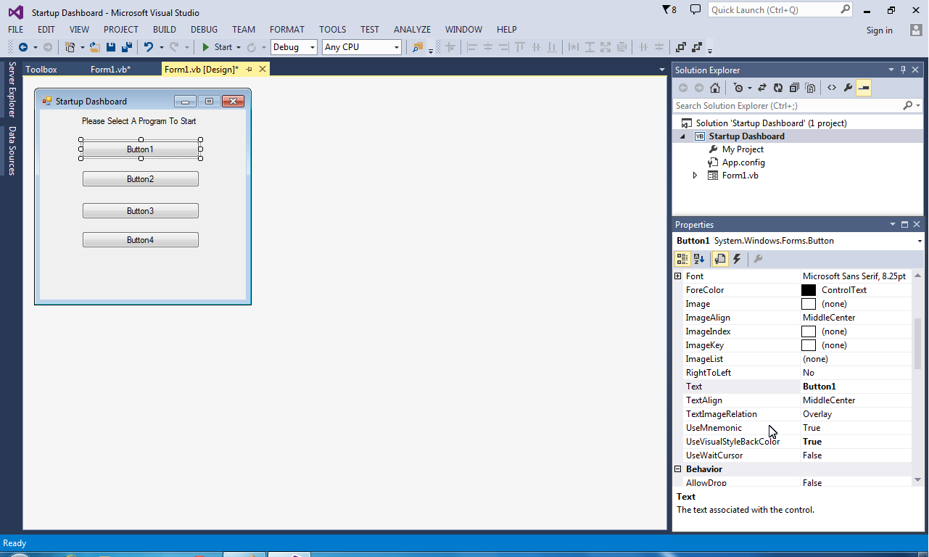Open the FILE menu
The height and width of the screenshot is (557, 929).
click(15, 30)
